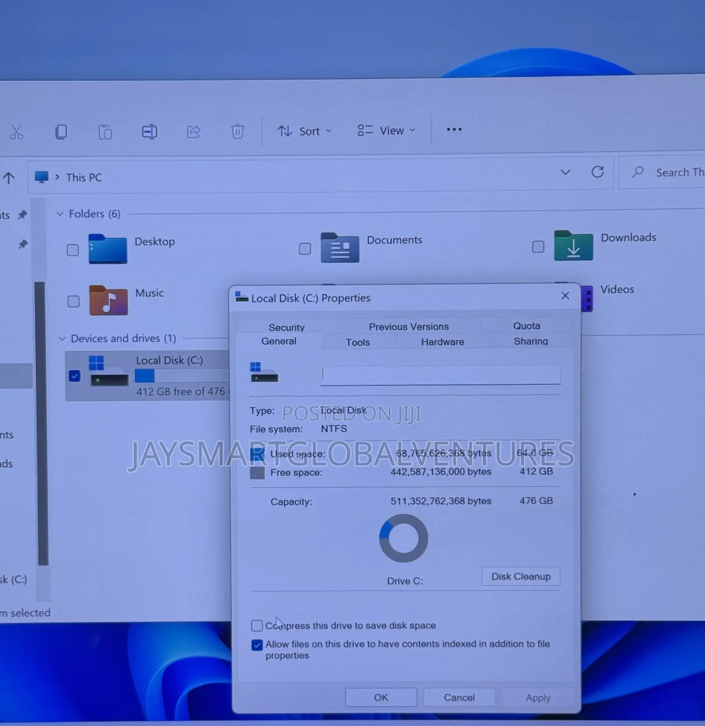Tick the Documents folder checkbox

(x=305, y=249)
